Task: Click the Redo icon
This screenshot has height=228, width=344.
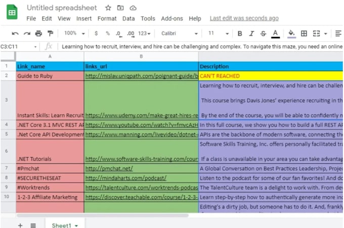Action: tap(27, 33)
